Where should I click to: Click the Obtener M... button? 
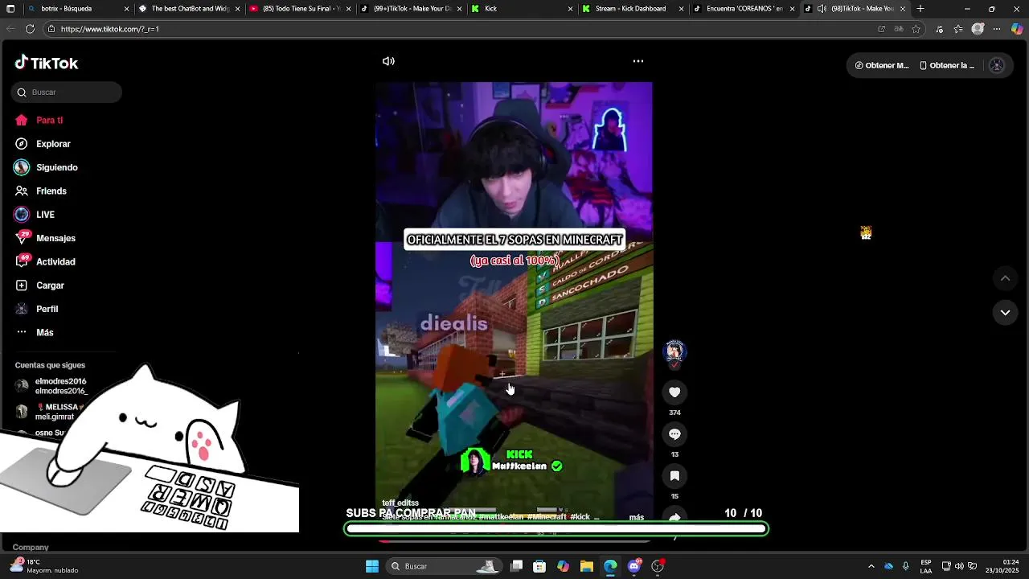tap(882, 66)
